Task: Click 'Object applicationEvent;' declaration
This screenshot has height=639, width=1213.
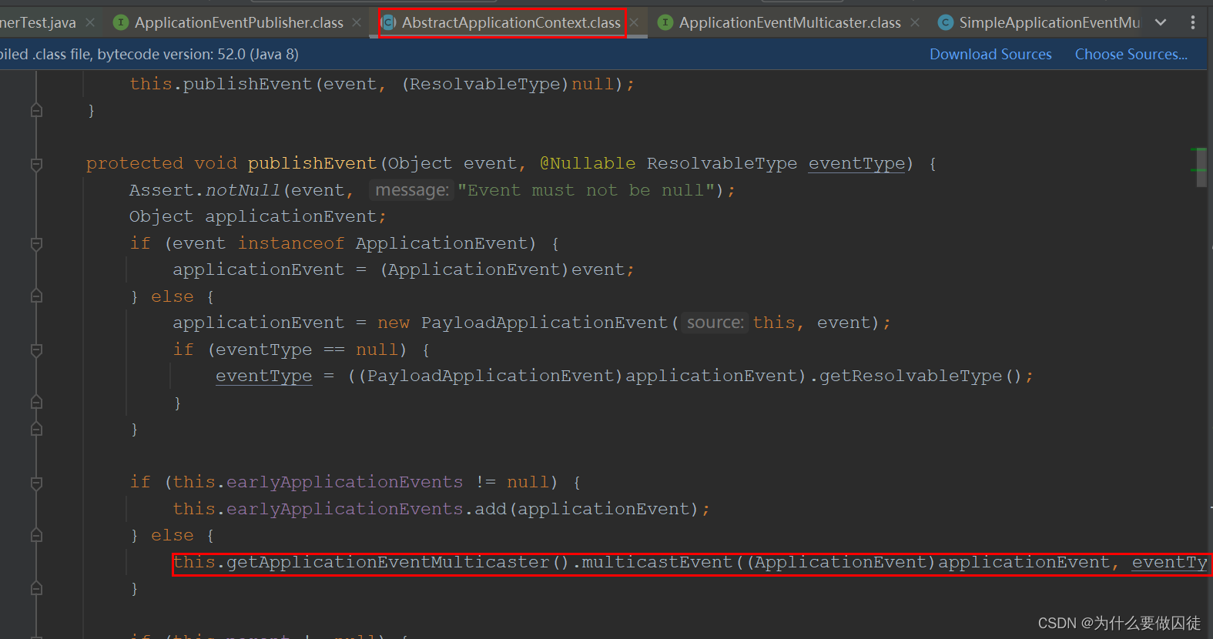Action: point(257,216)
